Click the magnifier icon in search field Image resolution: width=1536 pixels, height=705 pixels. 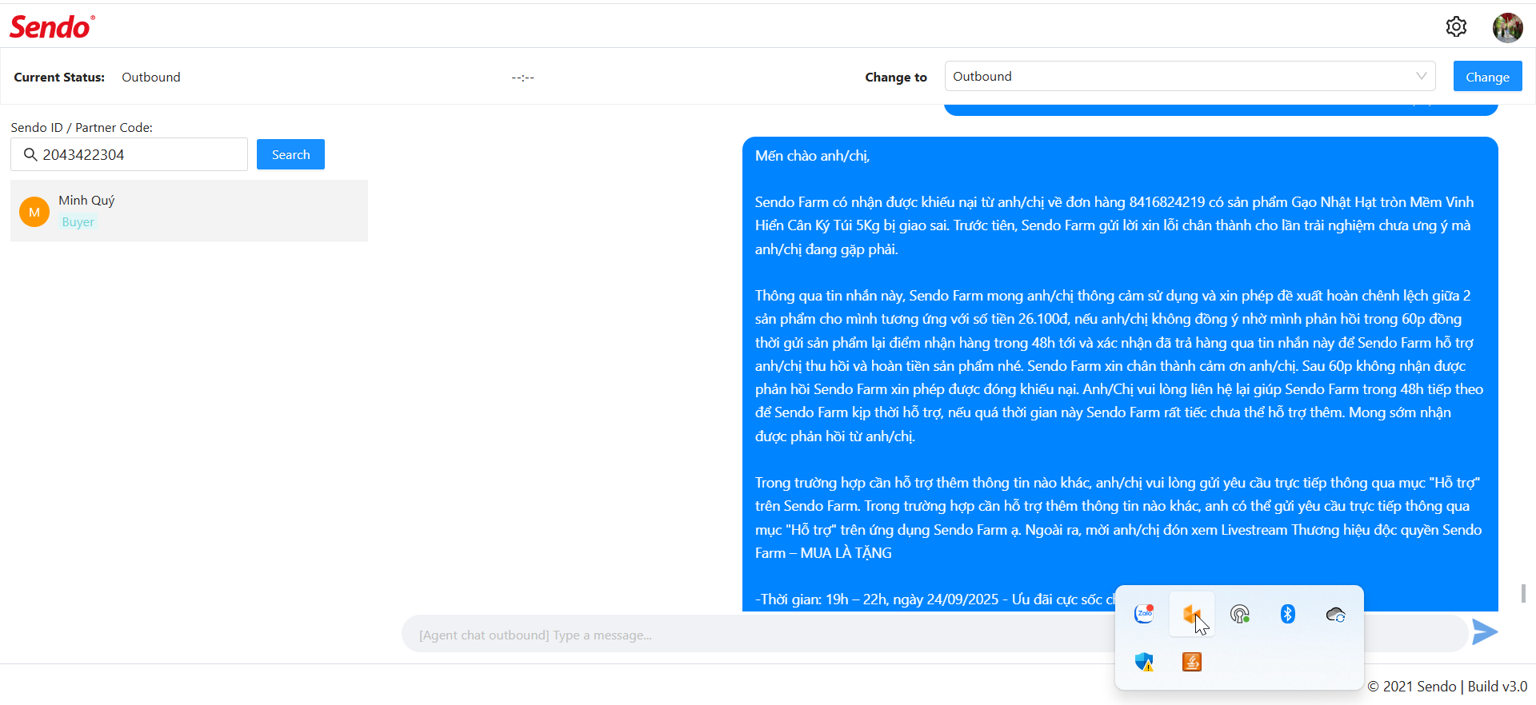tap(30, 154)
